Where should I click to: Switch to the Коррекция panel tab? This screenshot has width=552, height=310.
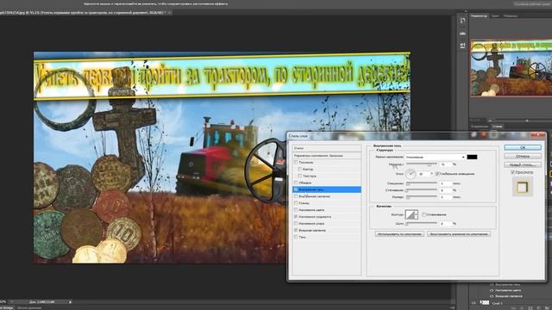pyautogui.click(x=480, y=127)
